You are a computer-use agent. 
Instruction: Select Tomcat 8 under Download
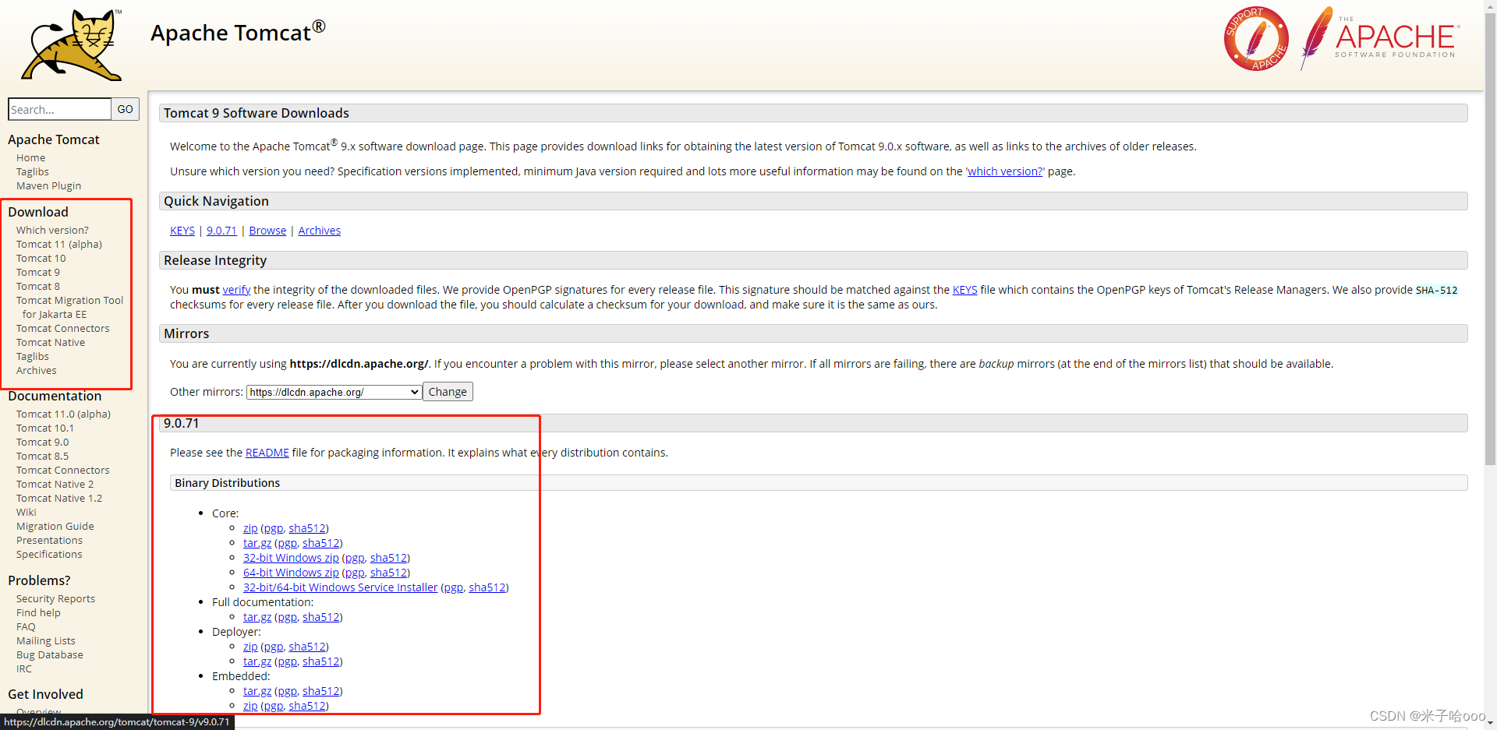click(x=37, y=286)
